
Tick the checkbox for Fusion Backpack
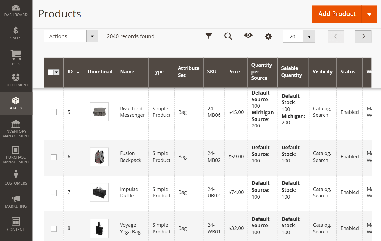click(x=54, y=157)
